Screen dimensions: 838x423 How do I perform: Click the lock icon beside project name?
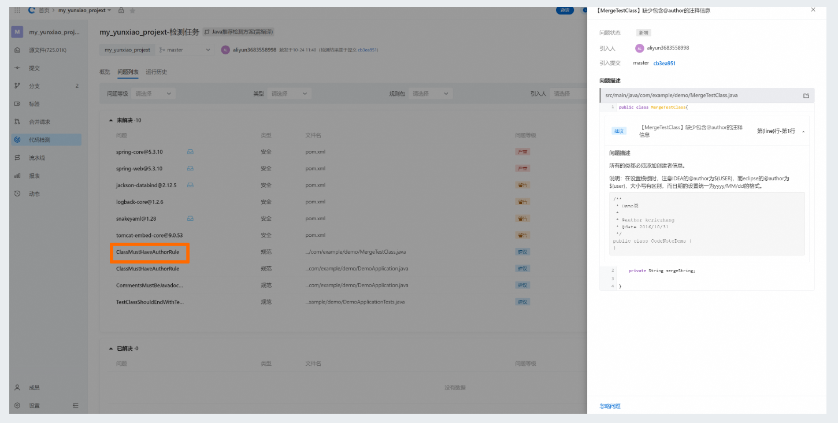(x=121, y=10)
